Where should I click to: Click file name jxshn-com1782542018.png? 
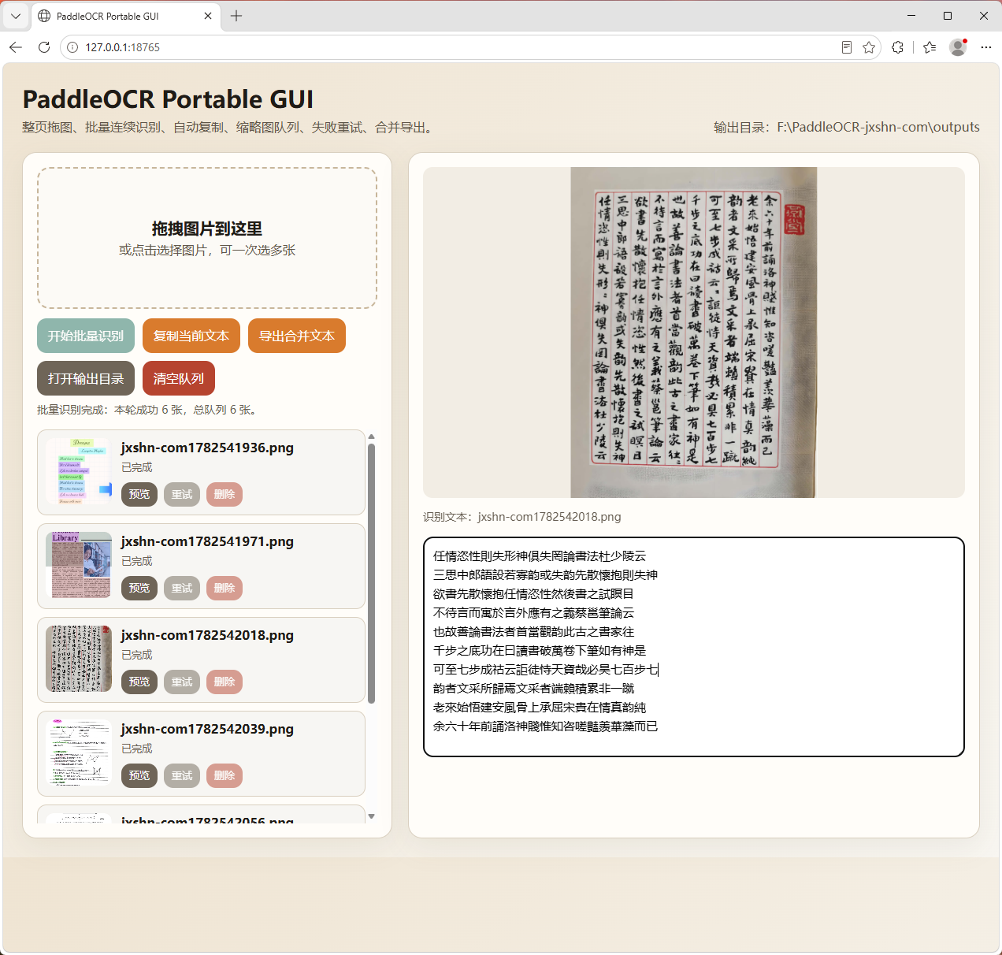(207, 635)
